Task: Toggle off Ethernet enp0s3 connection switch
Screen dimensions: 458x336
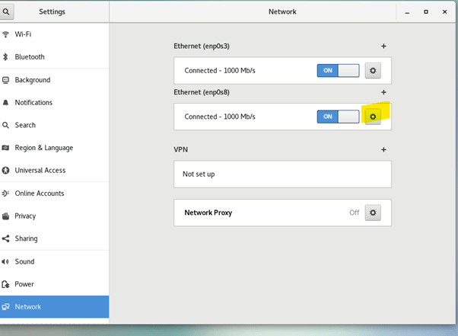Action: coord(338,71)
